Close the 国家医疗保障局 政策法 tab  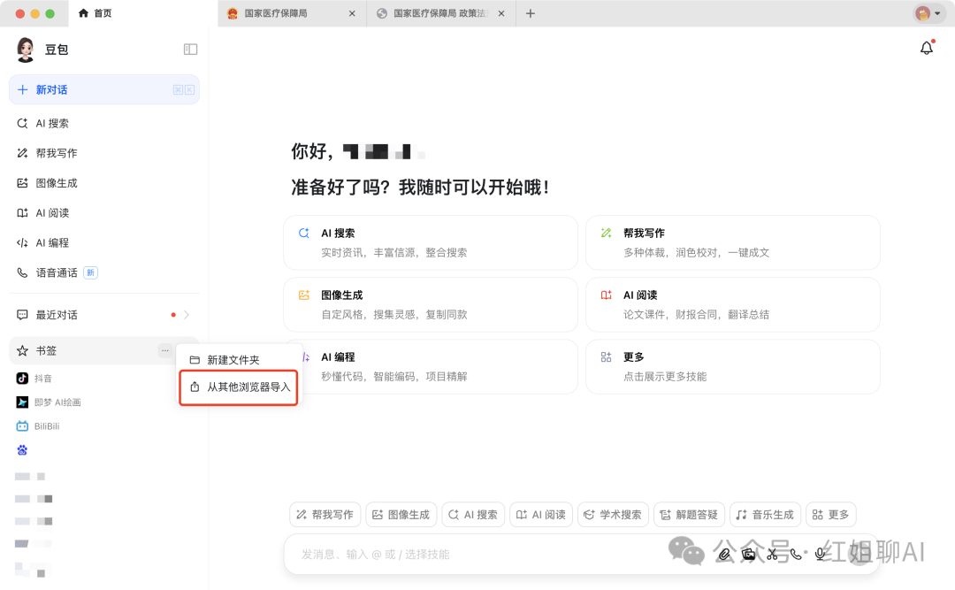[x=501, y=13]
